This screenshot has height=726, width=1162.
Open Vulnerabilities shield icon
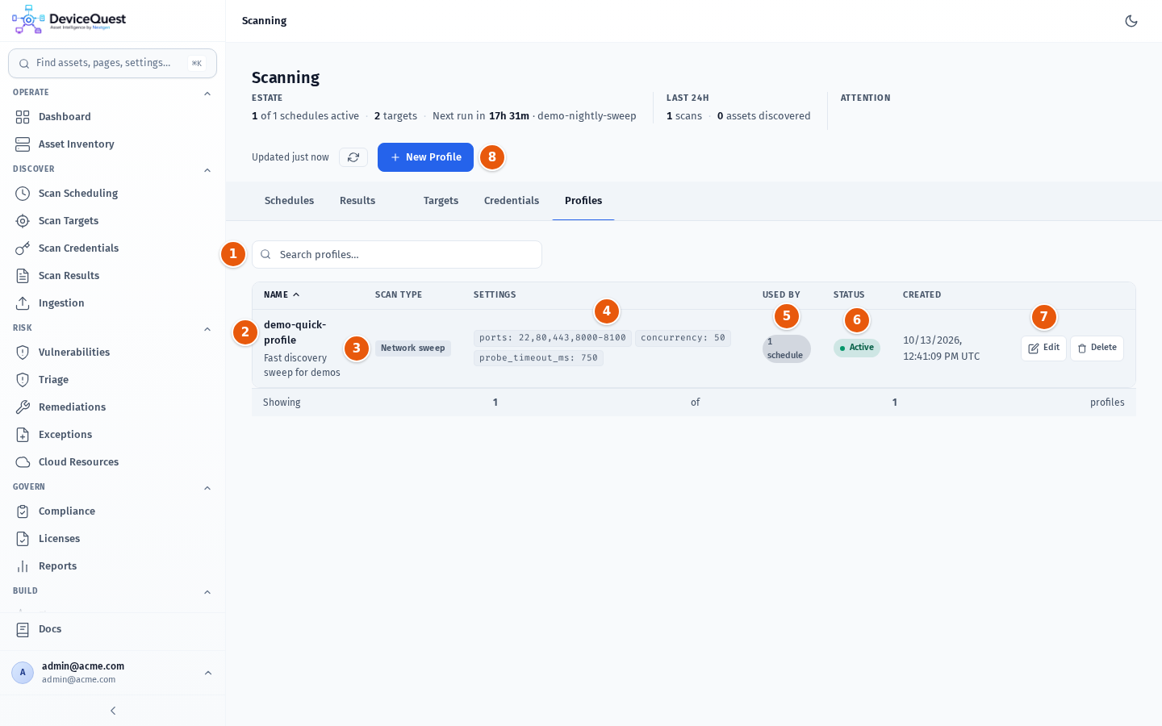click(x=23, y=353)
